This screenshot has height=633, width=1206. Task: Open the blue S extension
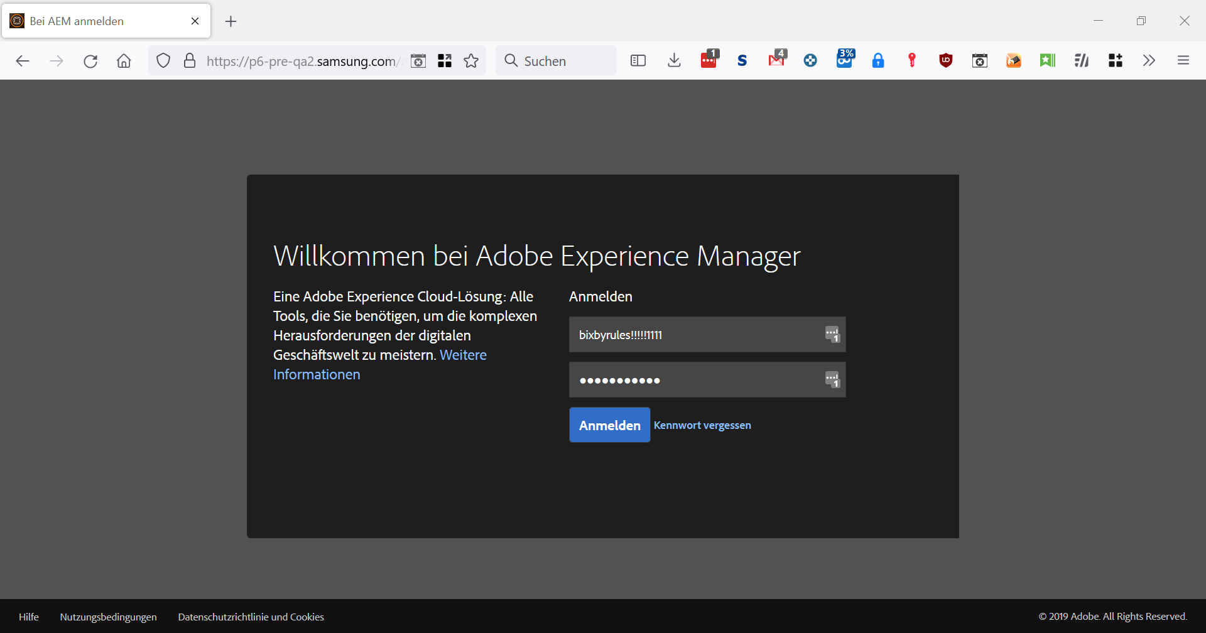[x=742, y=61]
